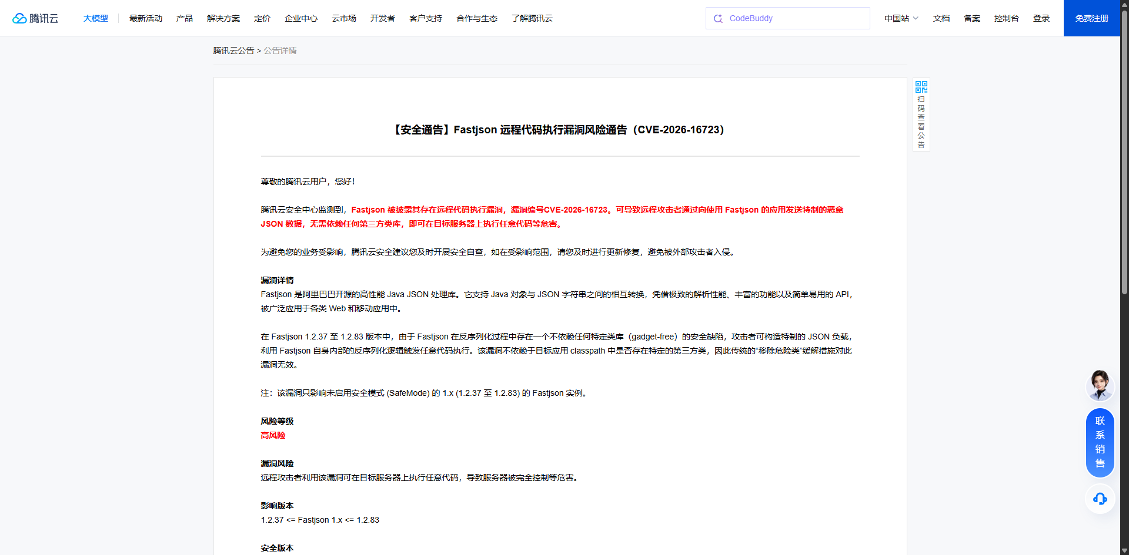The image size is (1129, 555).
Task: Go to the 控制台 console
Action: pyautogui.click(x=1007, y=18)
